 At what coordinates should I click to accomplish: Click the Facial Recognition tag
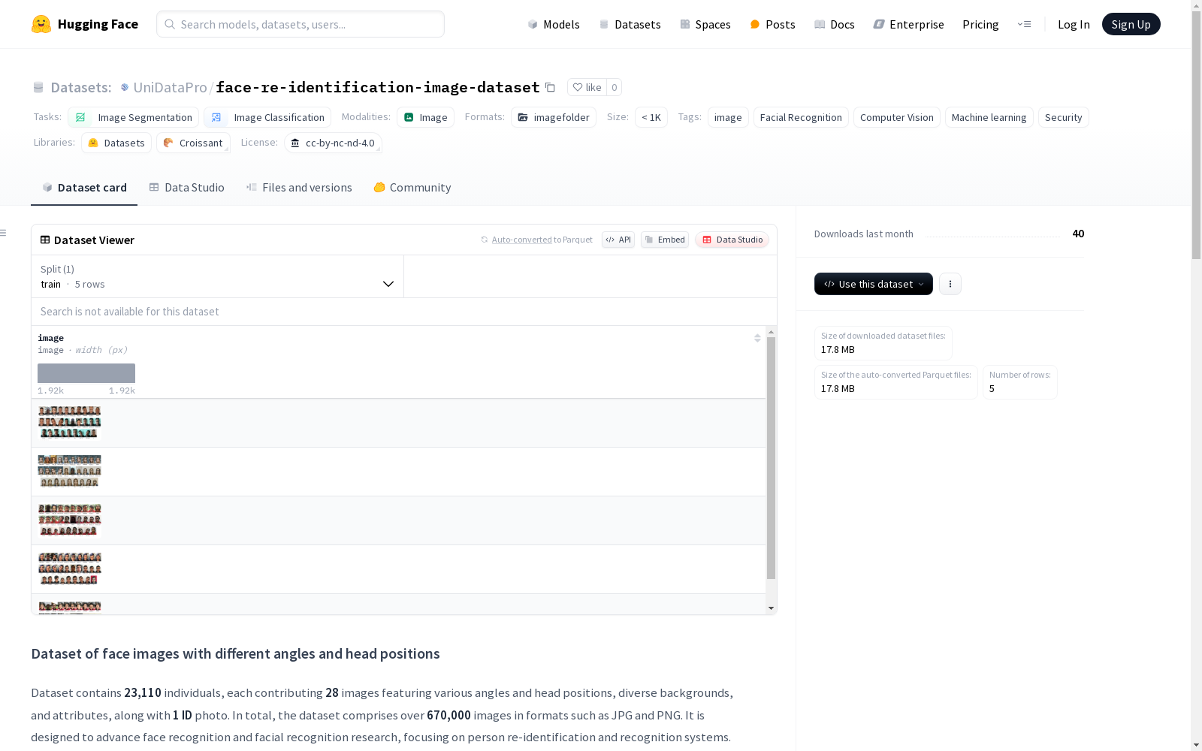(801, 117)
